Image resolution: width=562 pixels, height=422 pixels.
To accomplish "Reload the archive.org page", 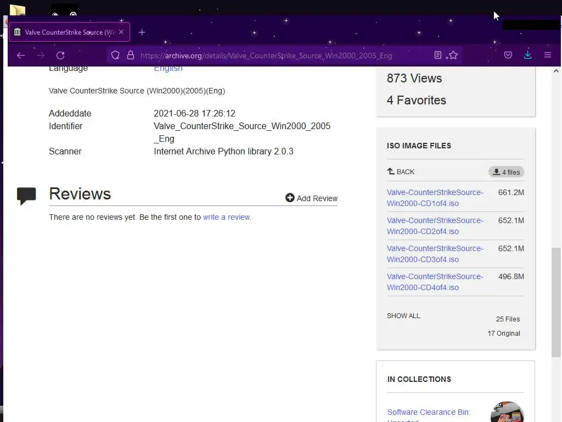I will coord(60,55).
